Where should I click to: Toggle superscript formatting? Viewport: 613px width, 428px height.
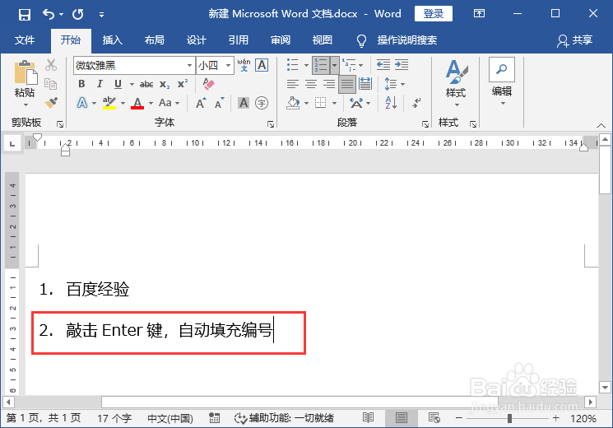click(x=183, y=84)
